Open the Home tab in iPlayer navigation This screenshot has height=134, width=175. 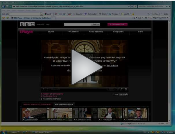click(51, 32)
